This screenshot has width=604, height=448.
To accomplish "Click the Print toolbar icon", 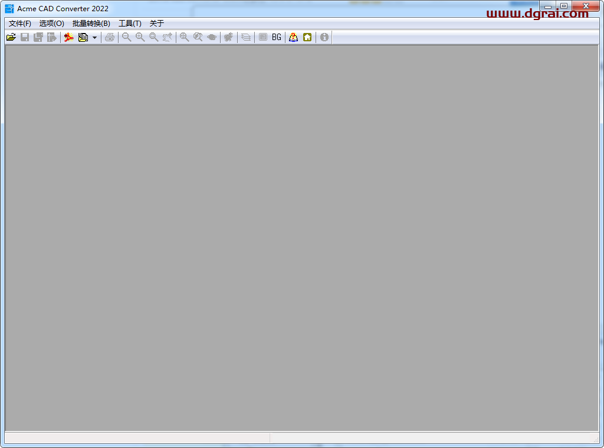I will 110,37.
